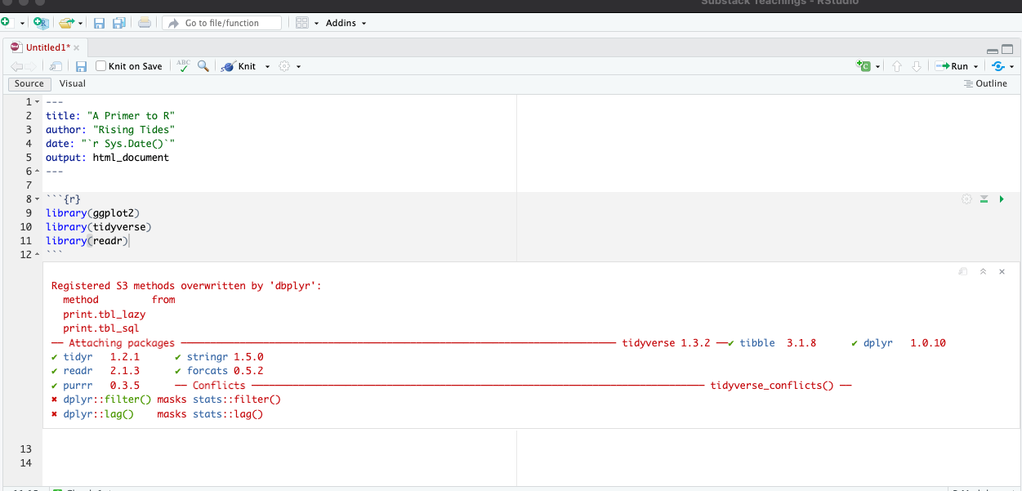
Task: Collapse the YAML header fold at line 1
Action: (38, 102)
